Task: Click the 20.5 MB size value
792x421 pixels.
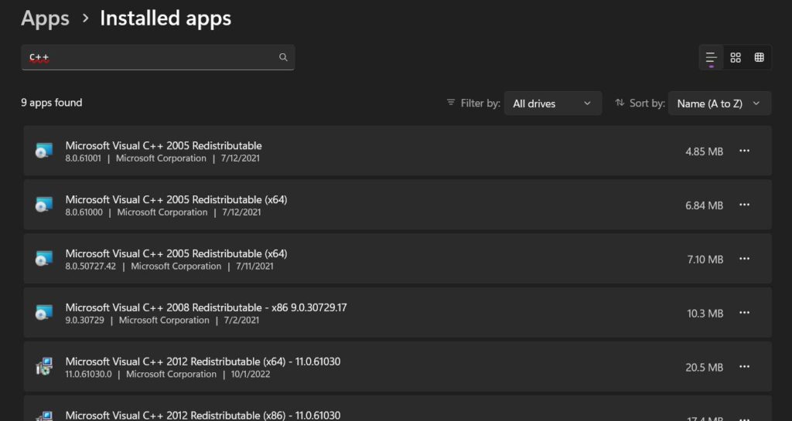Action: click(704, 367)
